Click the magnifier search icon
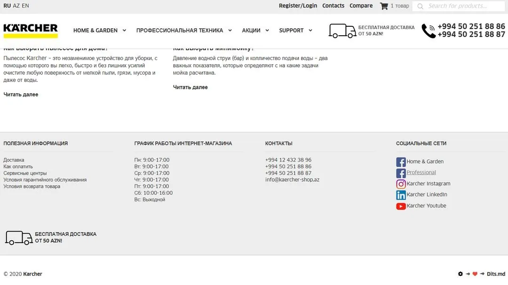 (420, 6)
